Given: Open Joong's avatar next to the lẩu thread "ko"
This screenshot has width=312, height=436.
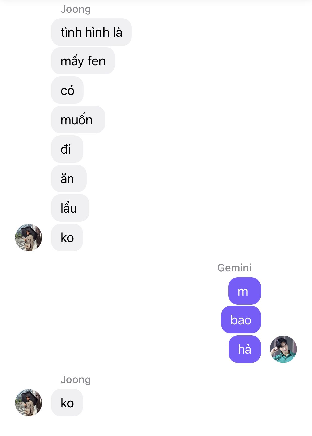Looking at the screenshot, I should coord(29,237).
